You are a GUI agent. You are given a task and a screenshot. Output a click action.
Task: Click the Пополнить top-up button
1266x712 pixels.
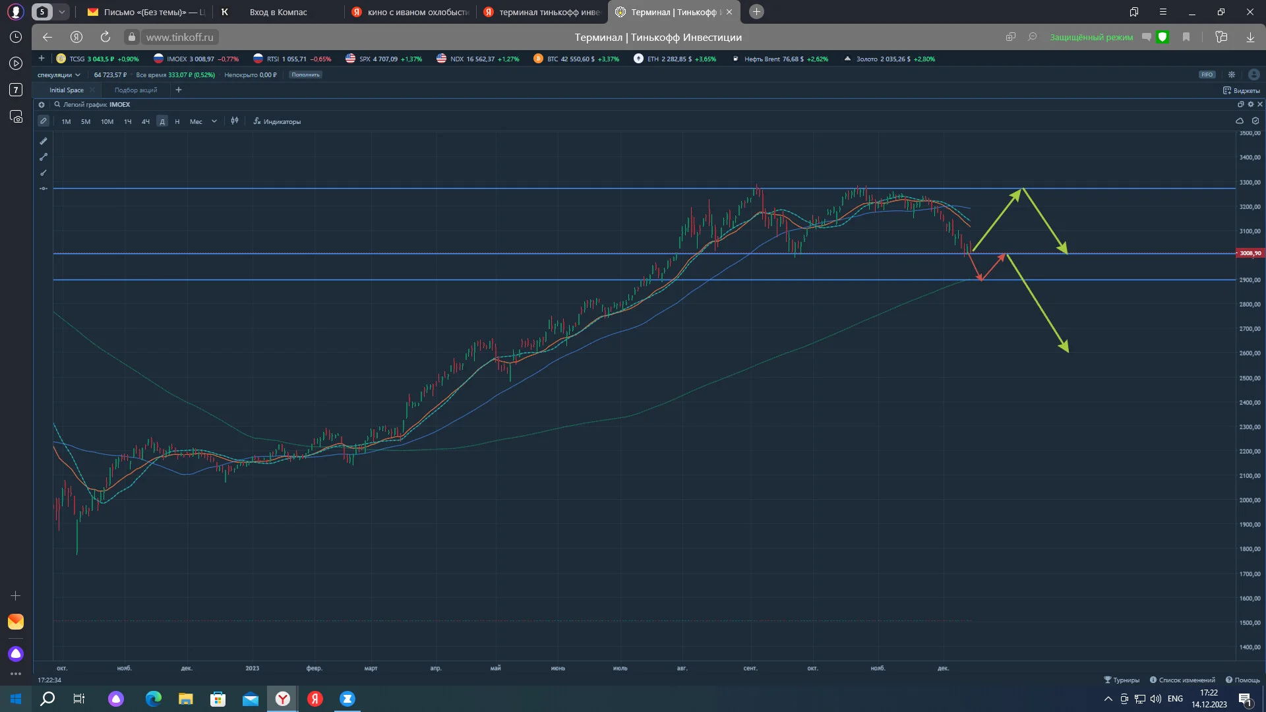pos(305,75)
